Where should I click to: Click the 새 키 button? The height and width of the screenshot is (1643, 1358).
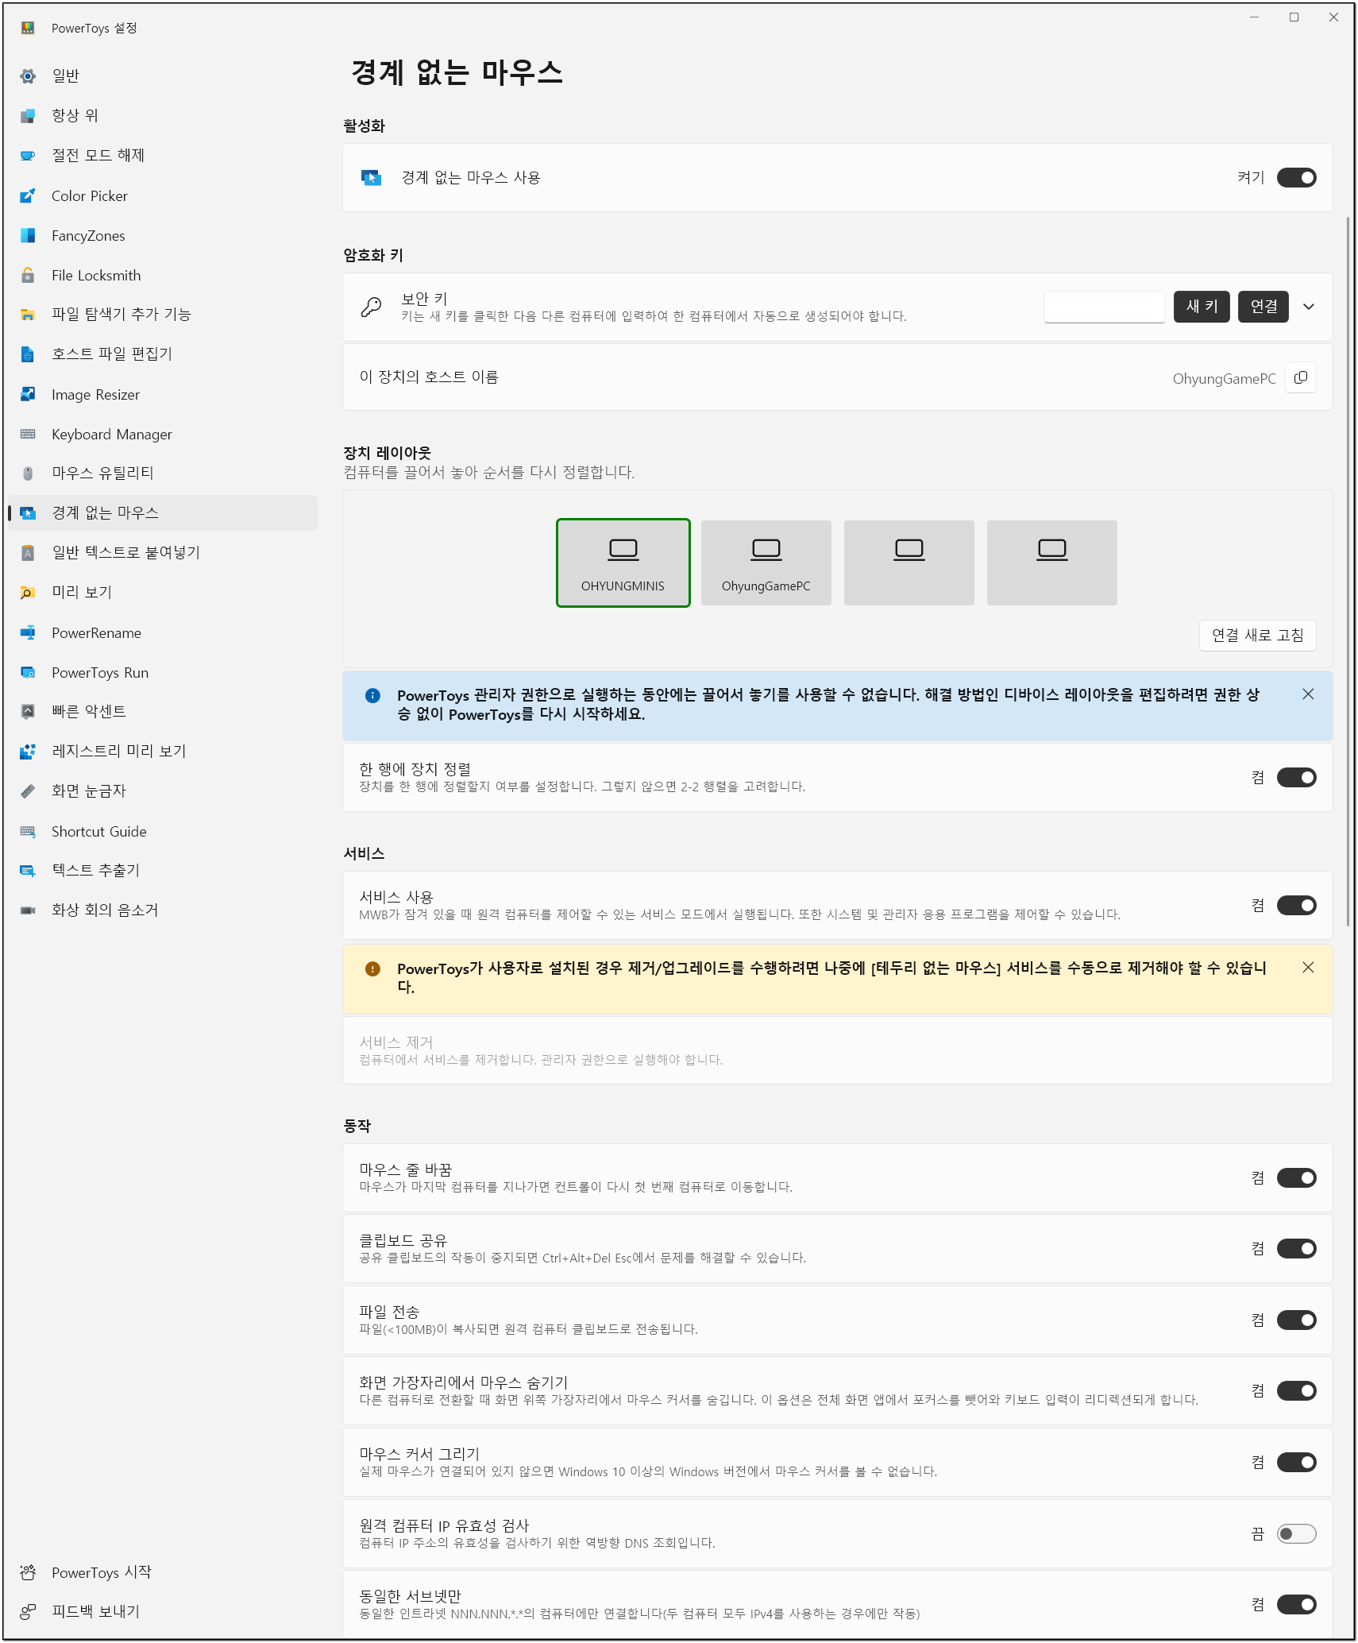click(1202, 307)
